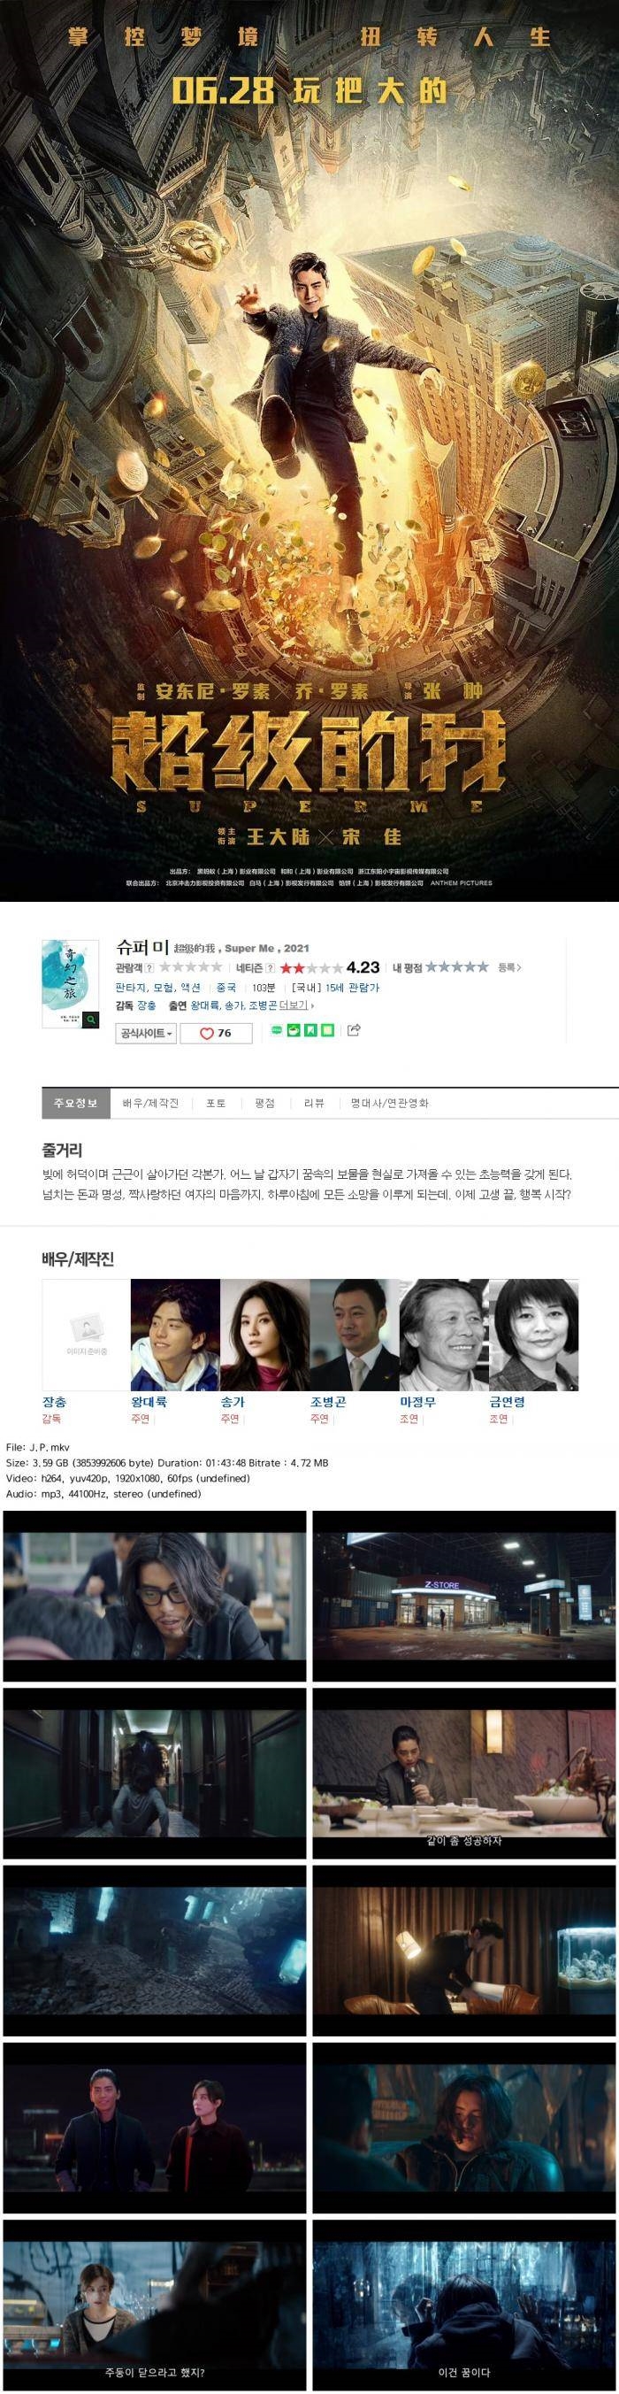Image resolution: width=619 pixels, height=2394 pixels.
Task: Click the magnifier icon on the movie poster thumbnail
Action: [91, 1020]
